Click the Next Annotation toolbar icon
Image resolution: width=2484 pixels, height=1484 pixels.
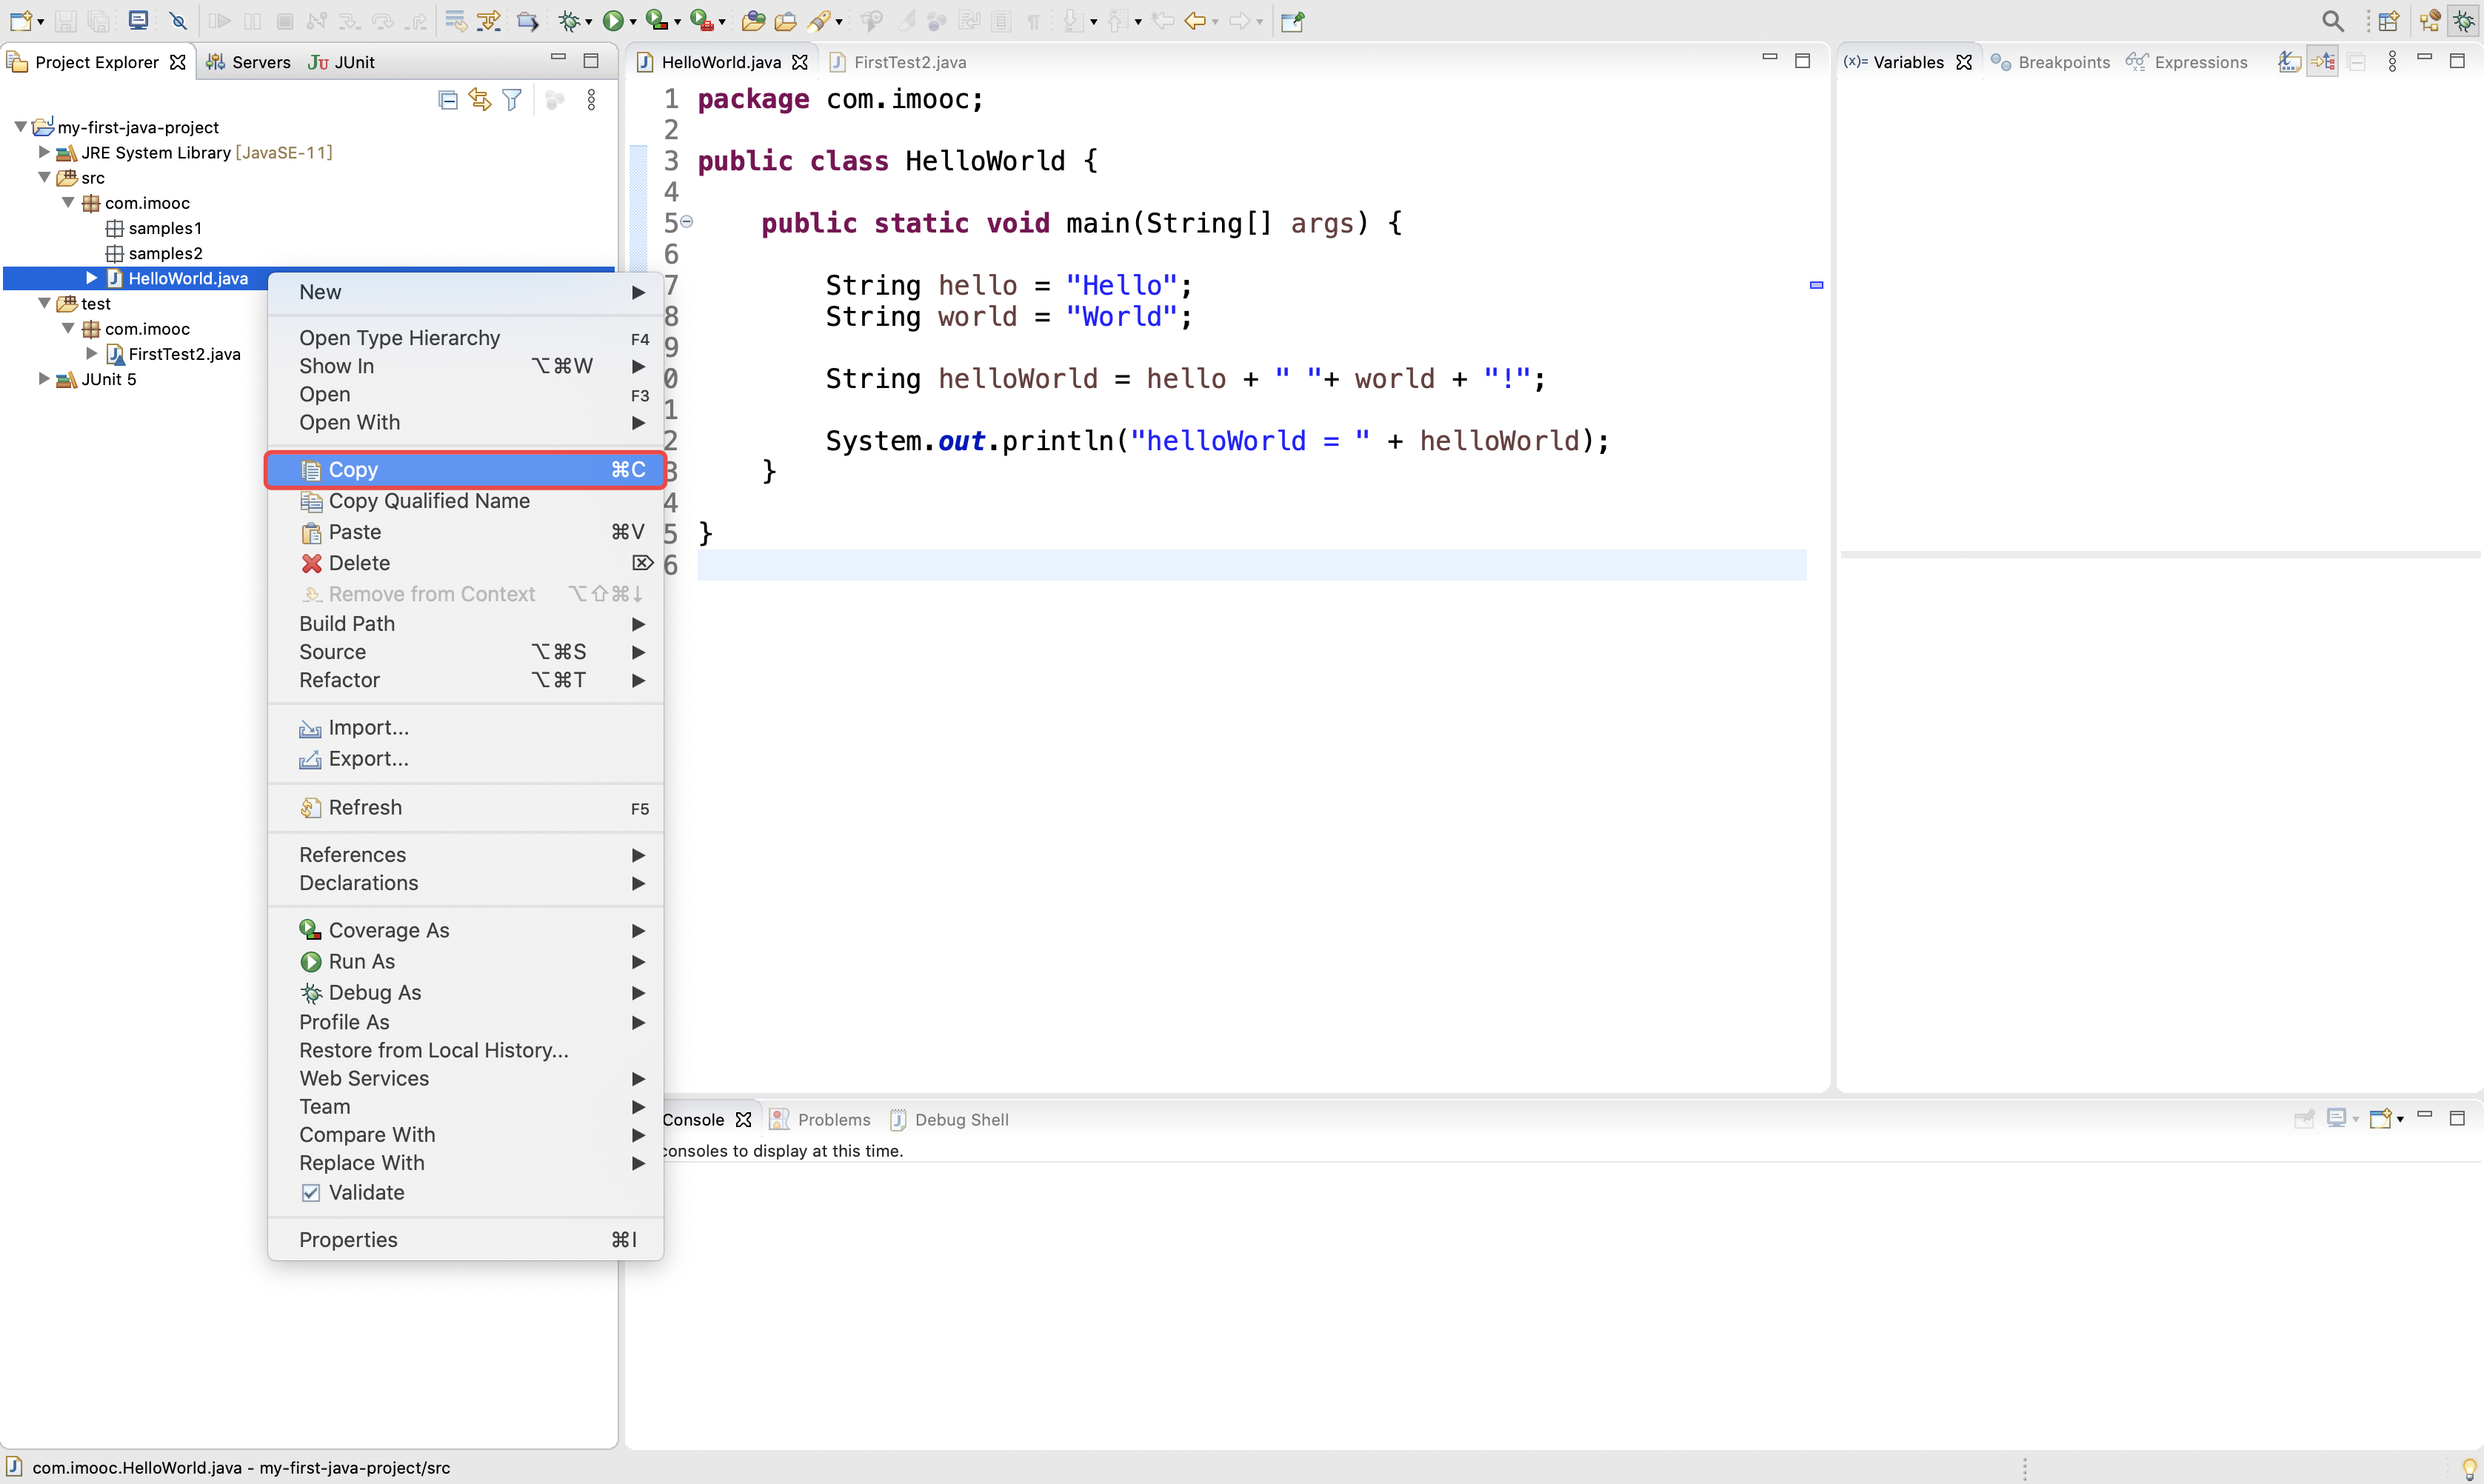(x=1074, y=21)
